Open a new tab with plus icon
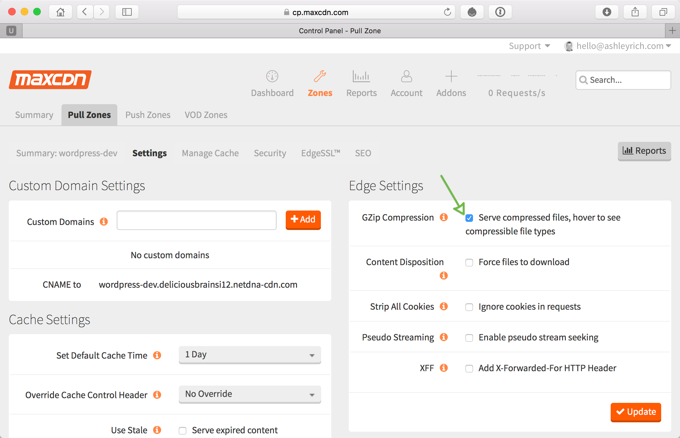Viewport: 680px width, 438px height. pos(672,30)
